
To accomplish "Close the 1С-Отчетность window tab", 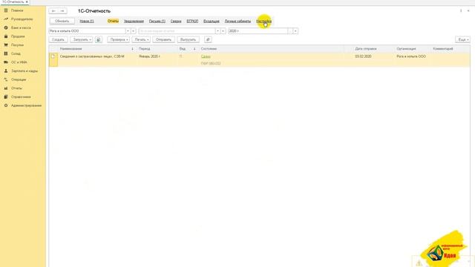I will pos(27,1).
